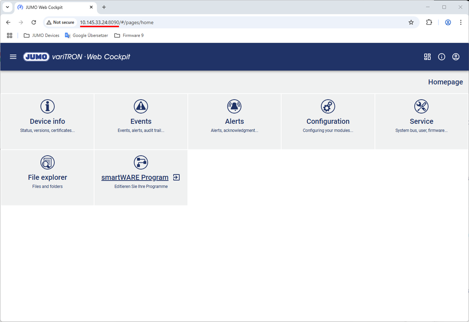Image resolution: width=469 pixels, height=322 pixels.
Task: Click the 'Status, versions, certificates...' text
Action: tap(47, 131)
